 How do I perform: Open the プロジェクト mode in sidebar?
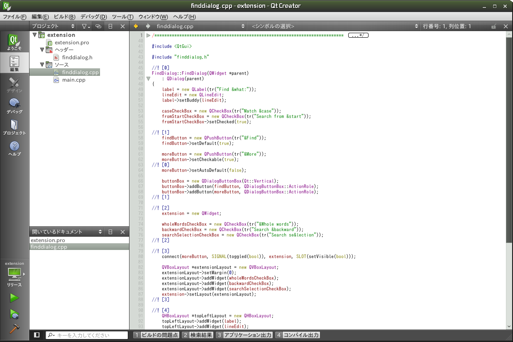point(14,126)
